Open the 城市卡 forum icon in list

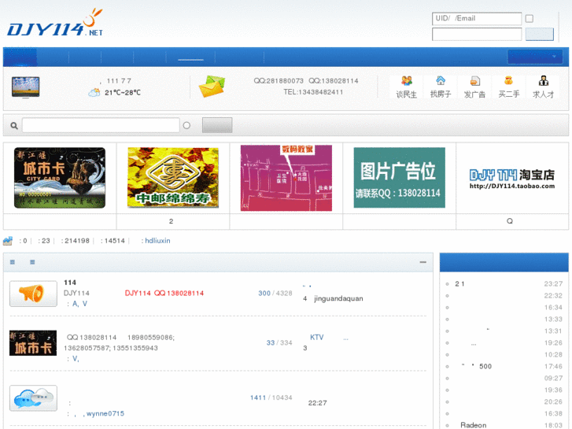[x=33, y=343]
